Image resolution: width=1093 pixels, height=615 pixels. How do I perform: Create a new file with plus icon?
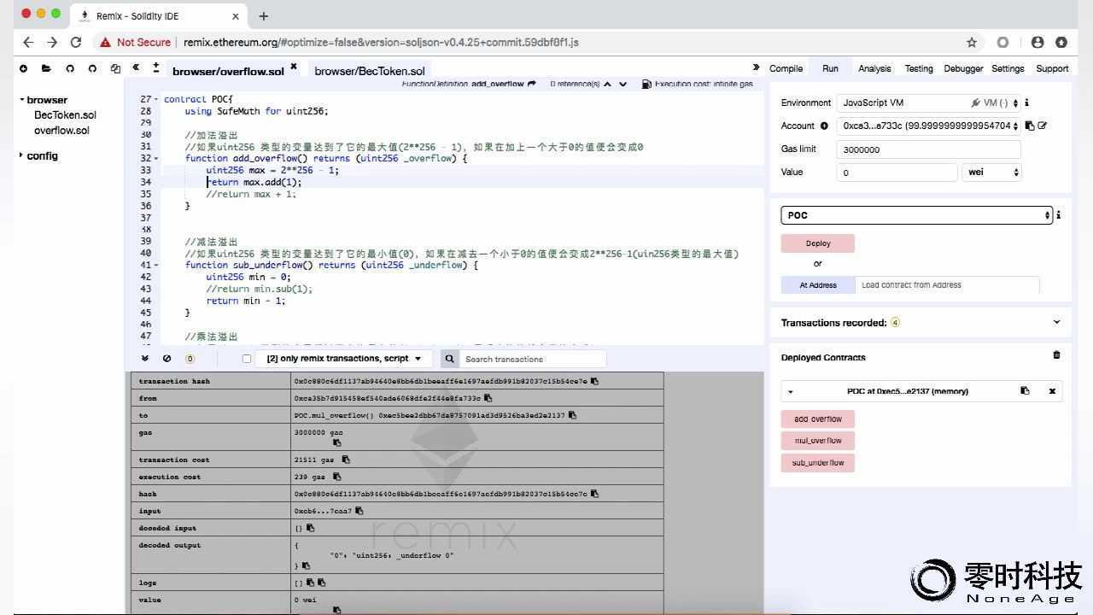[x=23, y=68]
